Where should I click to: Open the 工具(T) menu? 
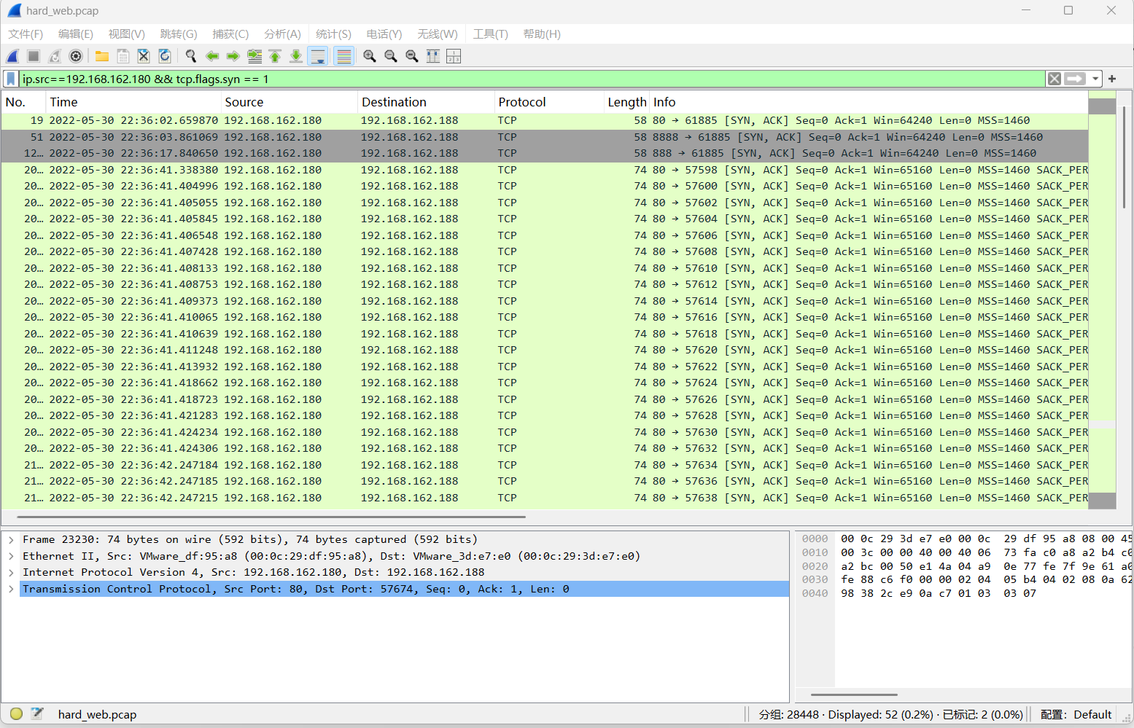[491, 34]
